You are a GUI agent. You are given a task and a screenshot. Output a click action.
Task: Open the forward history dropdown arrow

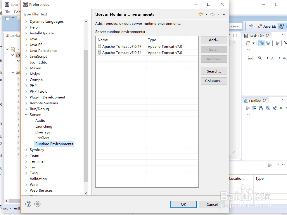[x=218, y=14]
